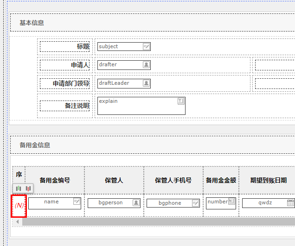Select the number field in table row
The image size is (295, 246).
click(x=221, y=203)
